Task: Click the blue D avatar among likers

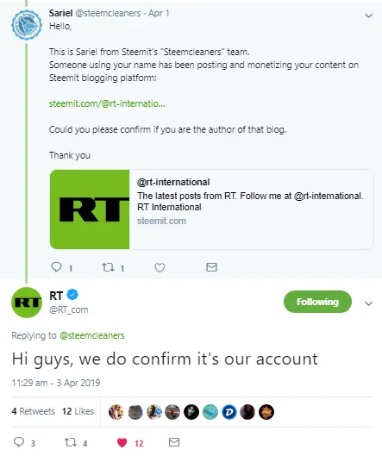Action: click(x=229, y=412)
